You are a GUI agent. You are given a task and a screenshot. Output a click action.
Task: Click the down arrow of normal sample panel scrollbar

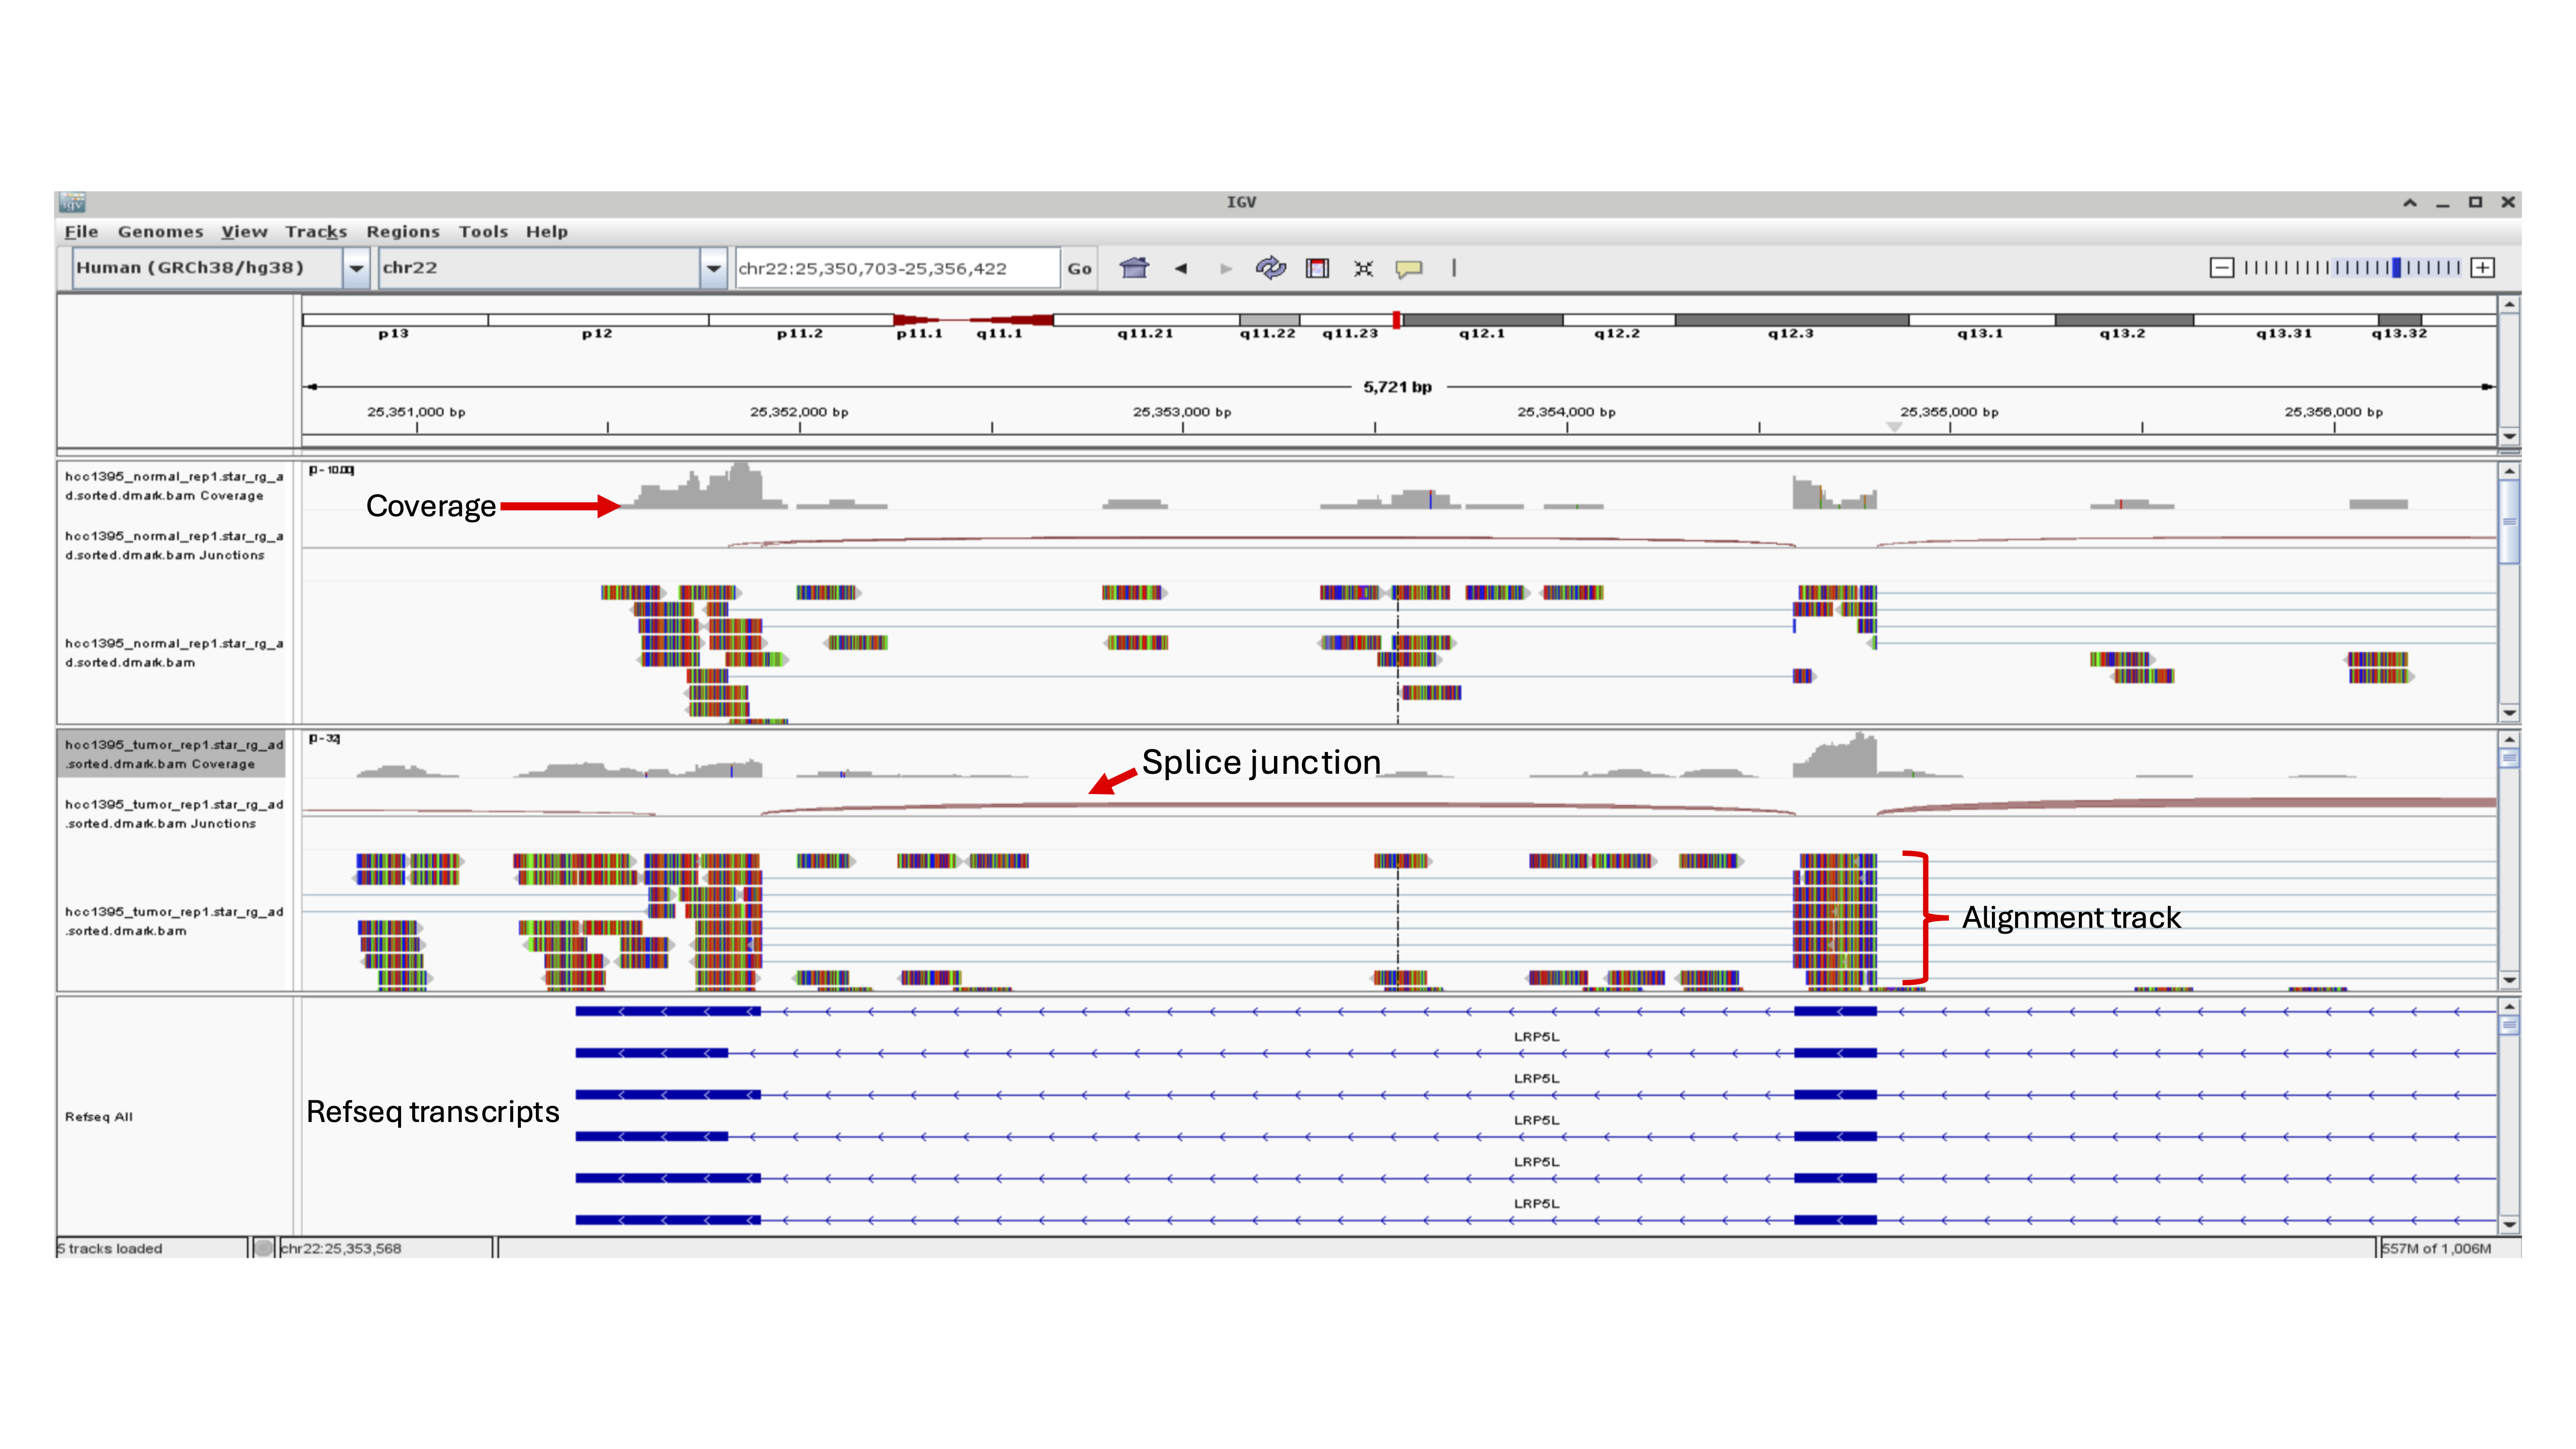2509,713
